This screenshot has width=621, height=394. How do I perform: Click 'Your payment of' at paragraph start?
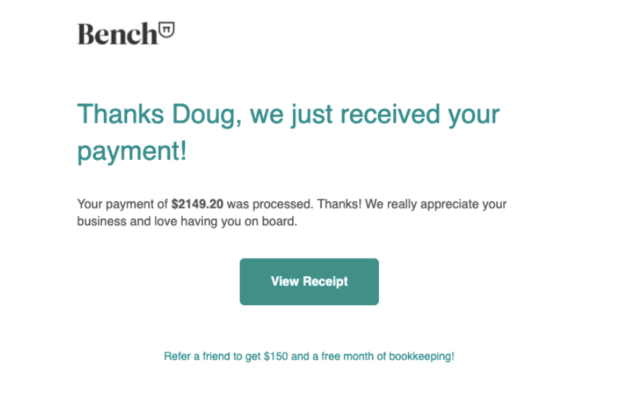coord(122,204)
